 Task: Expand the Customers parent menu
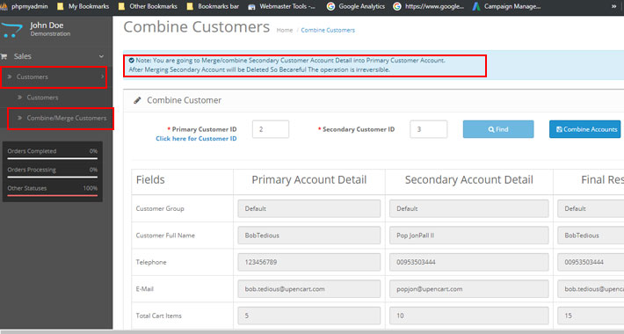coord(54,76)
